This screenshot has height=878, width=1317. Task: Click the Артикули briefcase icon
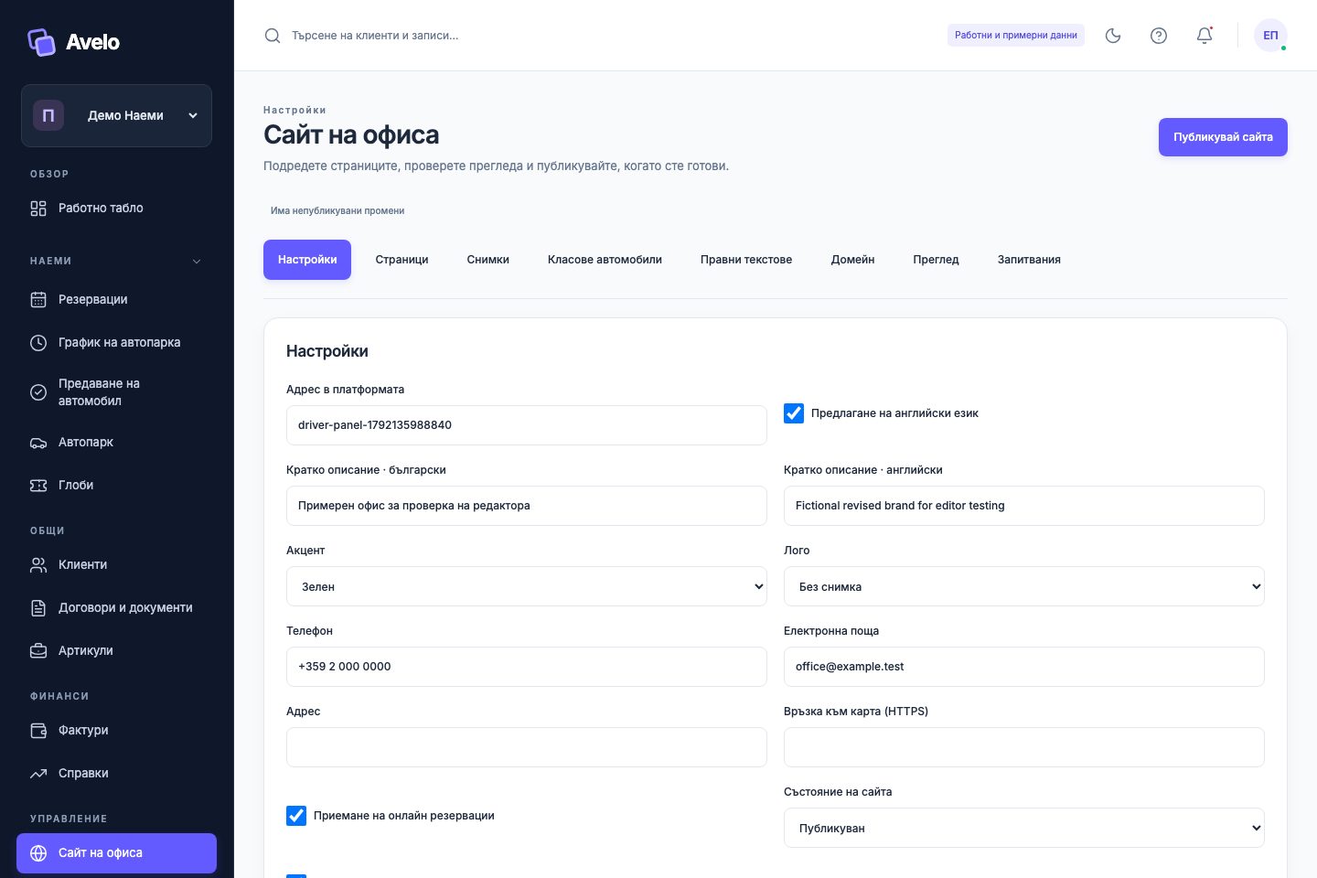point(38,651)
